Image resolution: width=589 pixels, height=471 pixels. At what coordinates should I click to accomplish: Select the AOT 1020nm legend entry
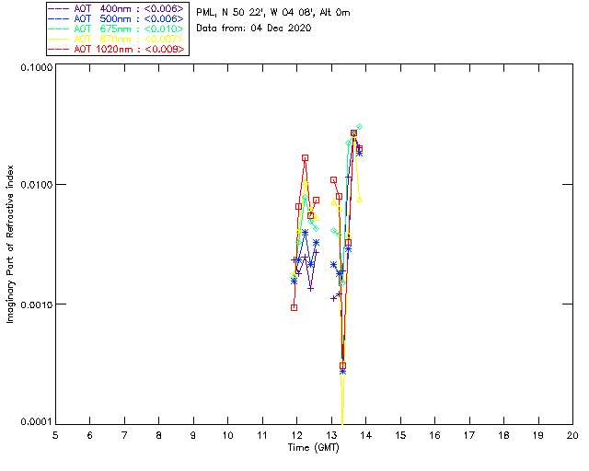pyautogui.click(x=117, y=50)
